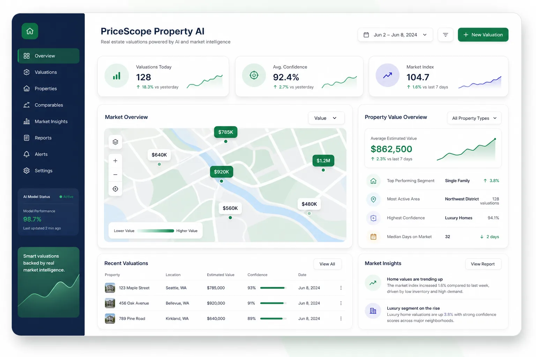The image size is (536, 357).
Task: Click the 91% confidence progress bar
Action: tap(274, 303)
